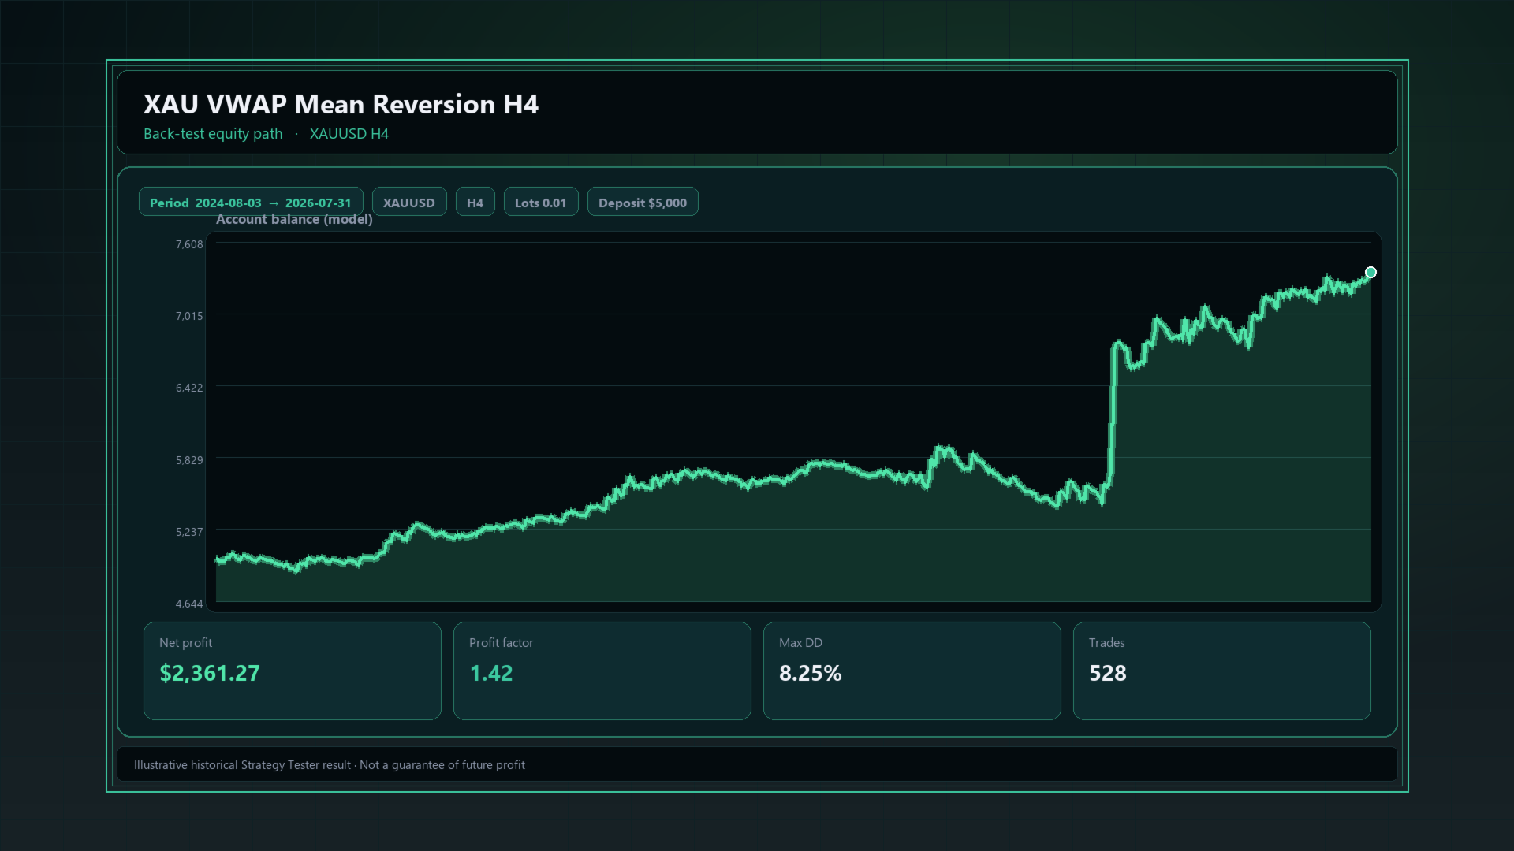Click the Deposit $5,000 chip
Viewport: 1514px width, 851px height.
643,202
